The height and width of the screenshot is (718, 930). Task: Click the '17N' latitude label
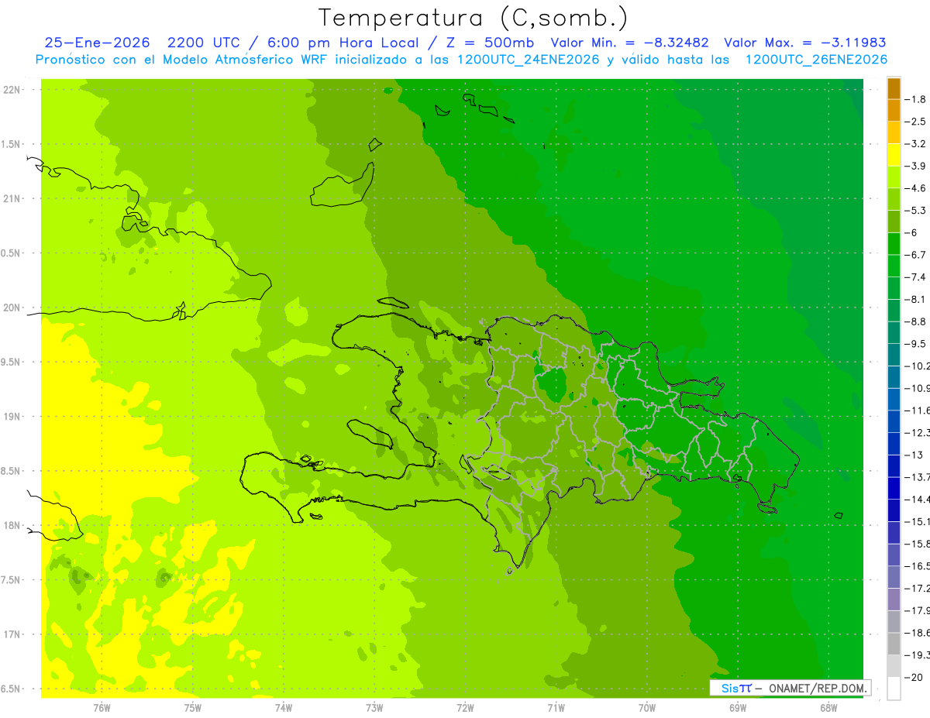pos(12,634)
